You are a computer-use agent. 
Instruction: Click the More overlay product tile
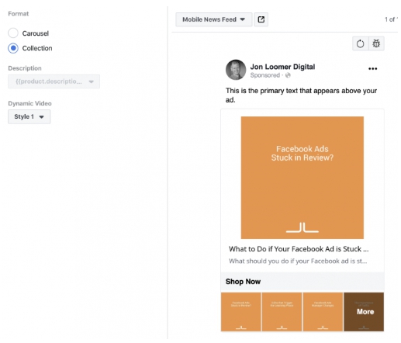364,312
